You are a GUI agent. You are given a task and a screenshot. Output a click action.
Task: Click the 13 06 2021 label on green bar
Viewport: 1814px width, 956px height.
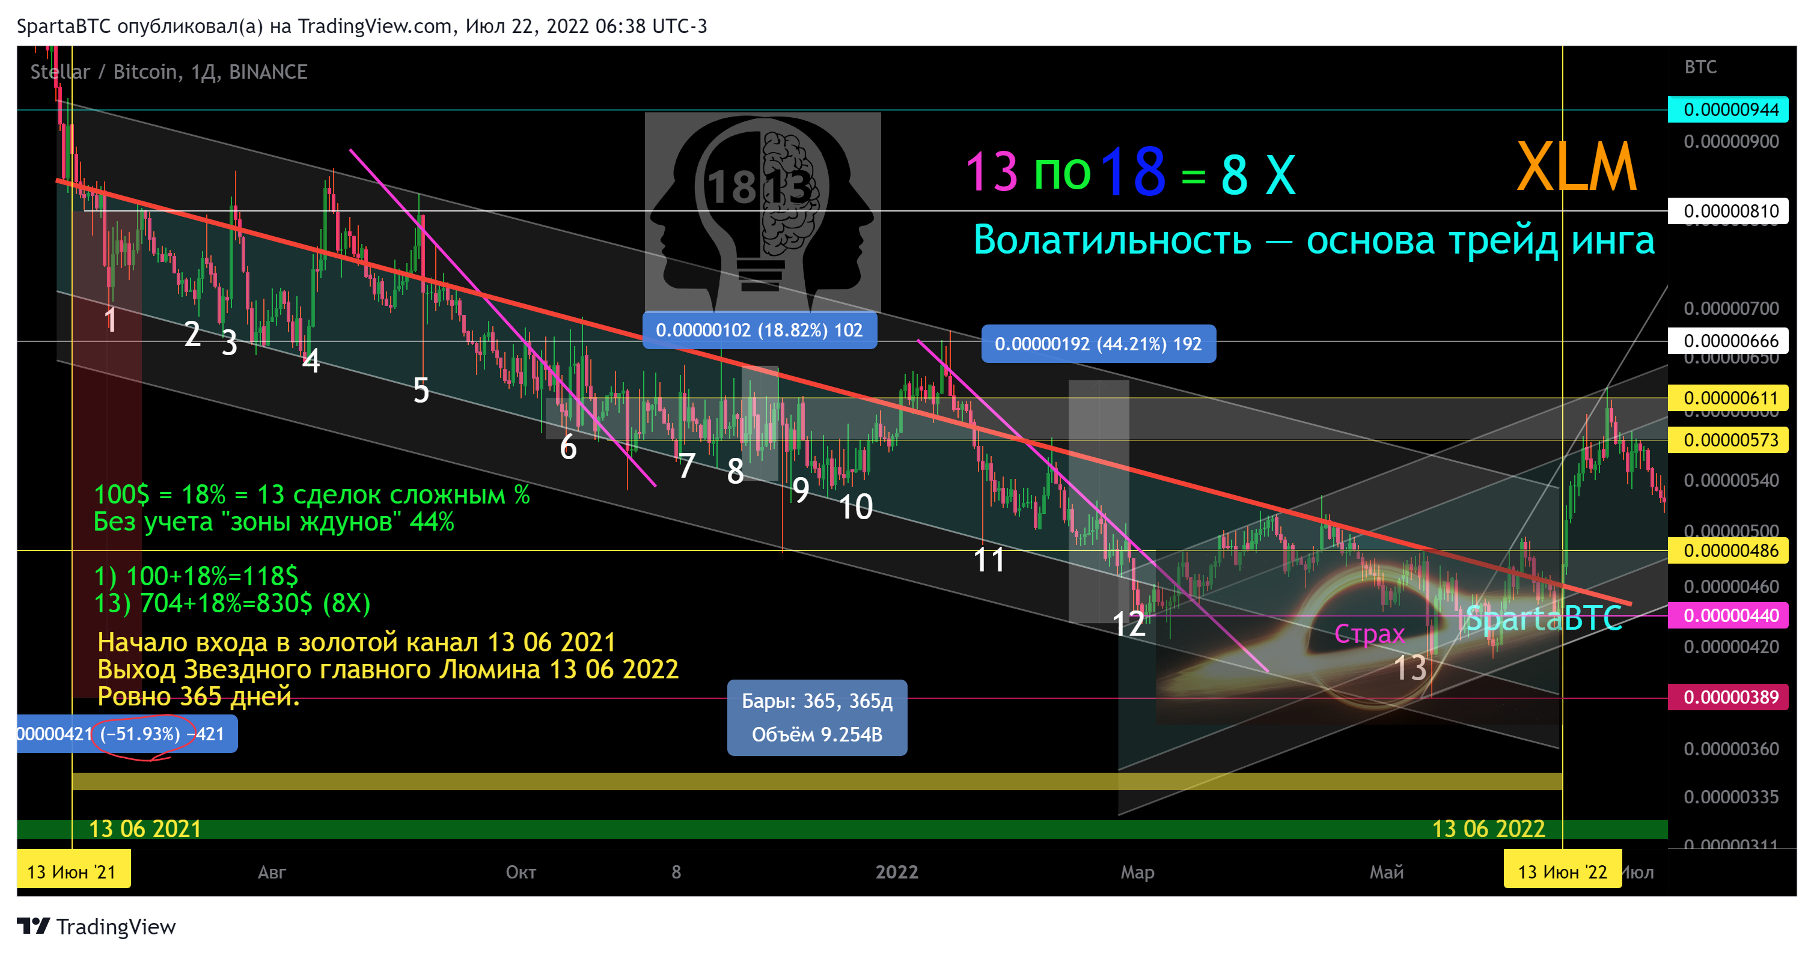click(145, 829)
